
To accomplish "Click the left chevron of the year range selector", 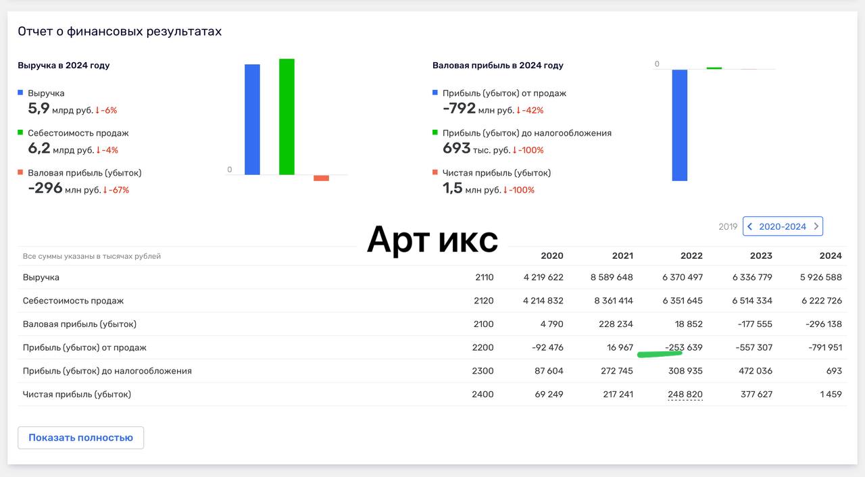I will pyautogui.click(x=750, y=226).
